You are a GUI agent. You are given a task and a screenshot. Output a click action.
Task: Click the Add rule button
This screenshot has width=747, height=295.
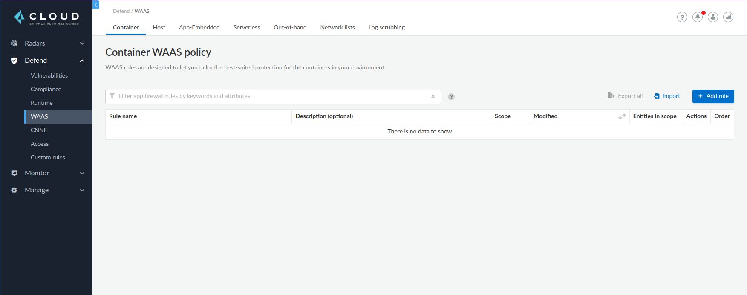(x=713, y=96)
